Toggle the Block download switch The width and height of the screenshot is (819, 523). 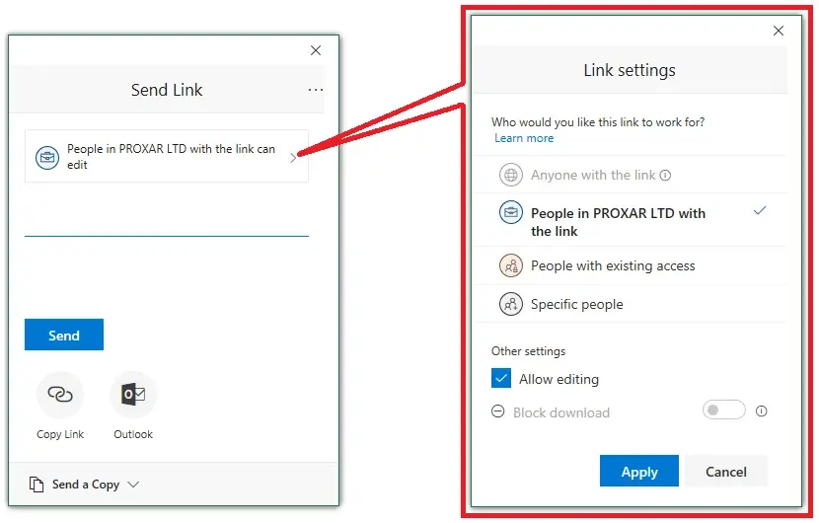tap(723, 411)
